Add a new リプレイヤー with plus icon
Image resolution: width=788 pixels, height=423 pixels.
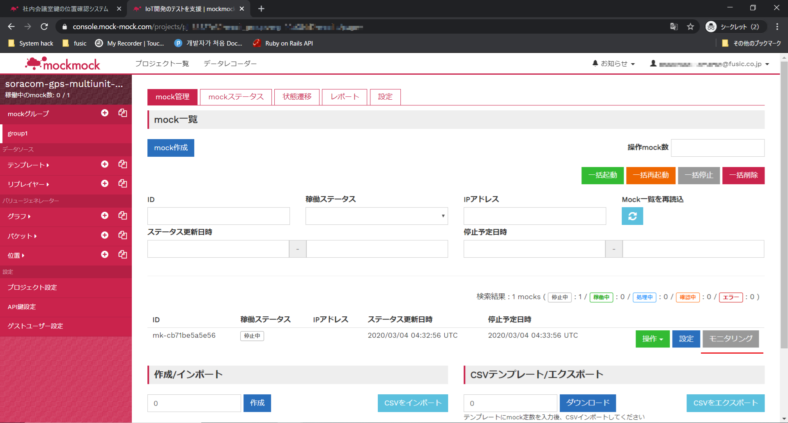click(105, 183)
